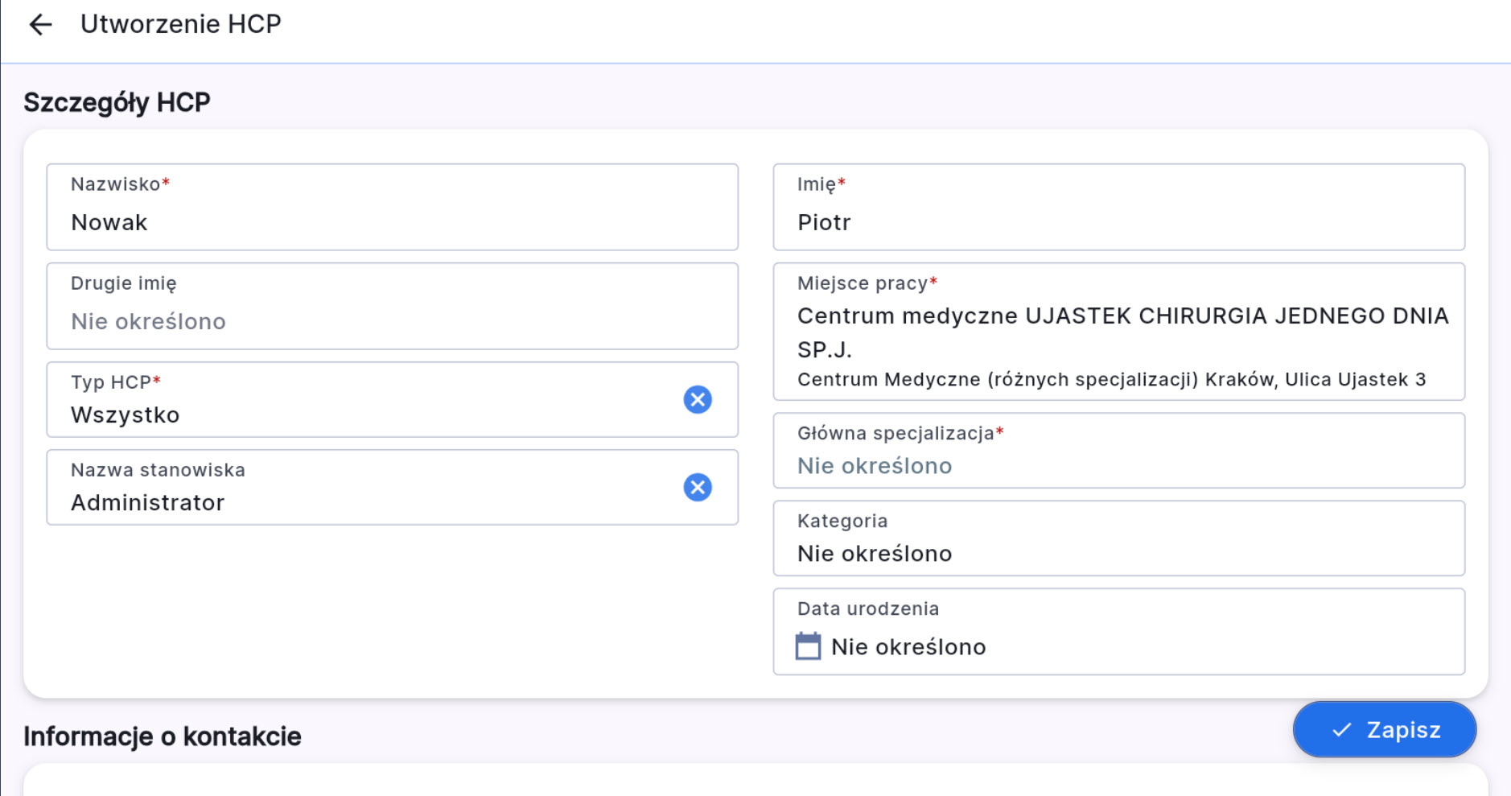1511x796 pixels.
Task: Click the back arrow next to Utworzenie HCP
Action: [40, 25]
